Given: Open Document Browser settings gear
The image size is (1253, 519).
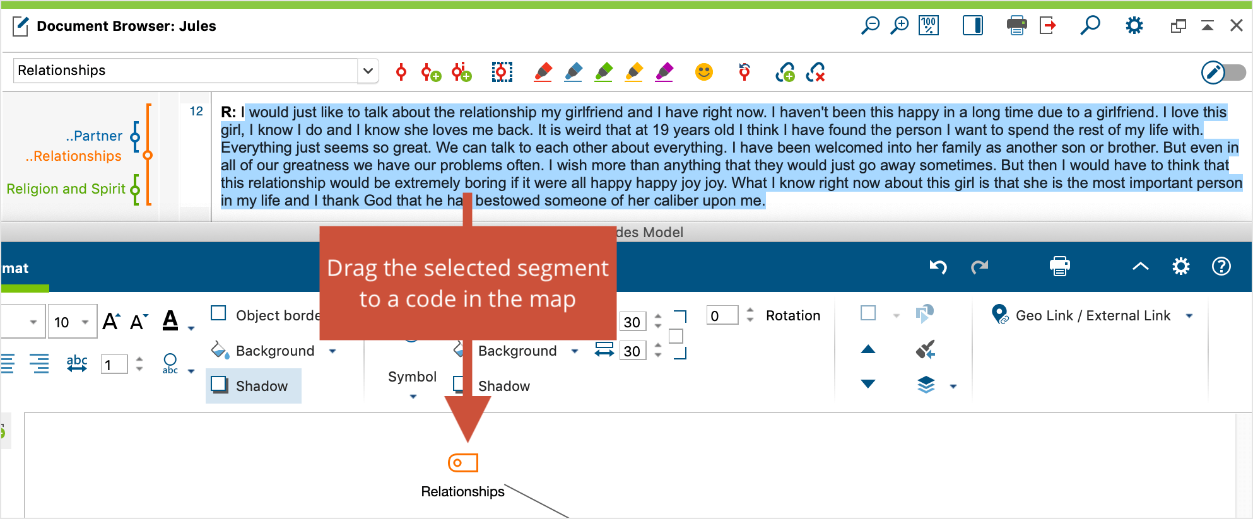Looking at the screenshot, I should pos(1134,26).
